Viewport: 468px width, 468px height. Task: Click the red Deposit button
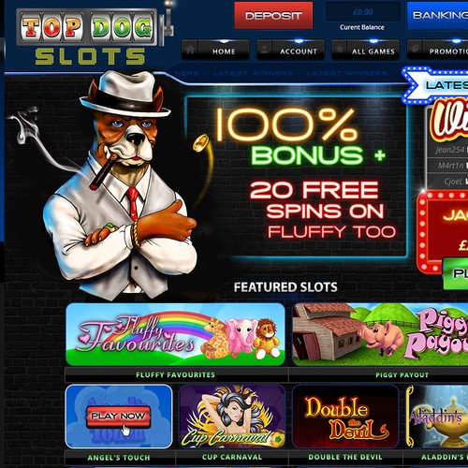tap(273, 16)
